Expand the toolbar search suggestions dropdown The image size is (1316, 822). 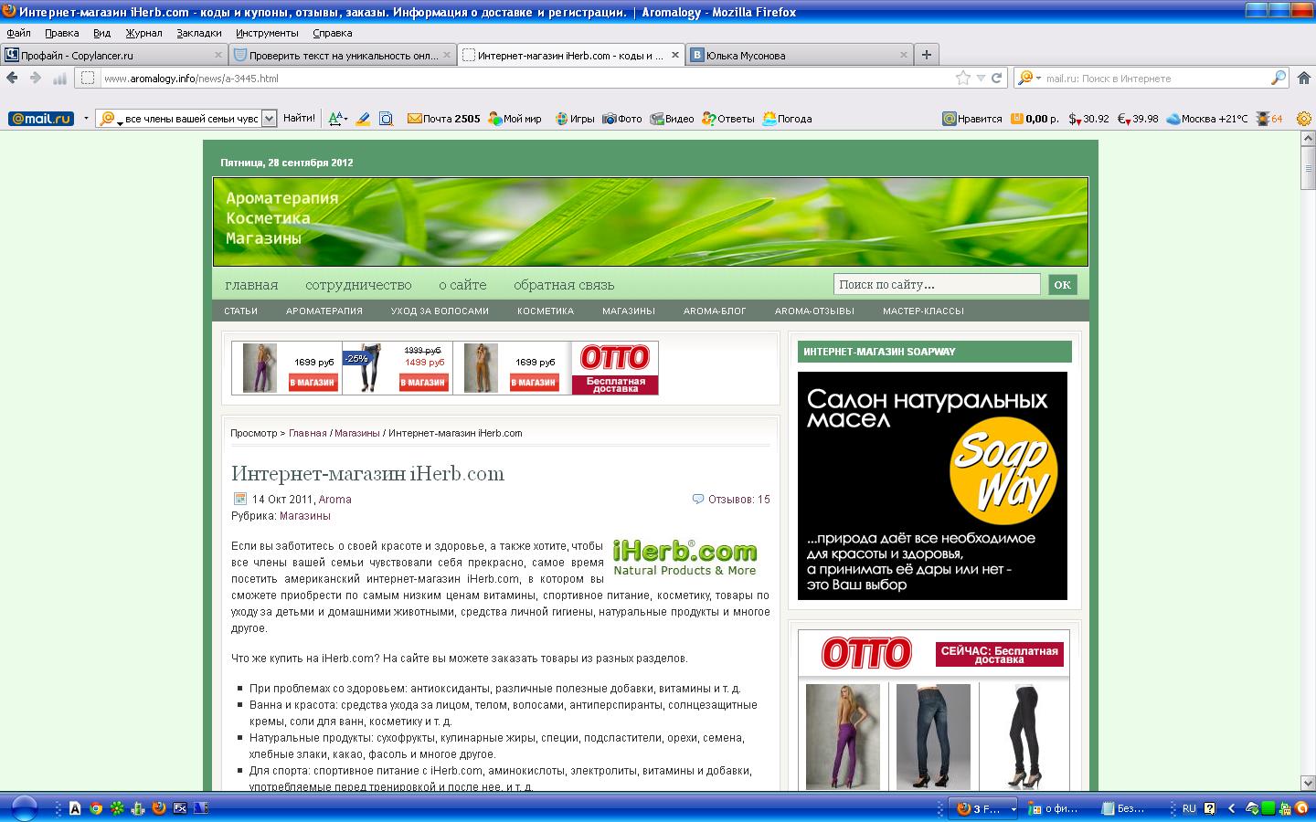[x=269, y=119]
